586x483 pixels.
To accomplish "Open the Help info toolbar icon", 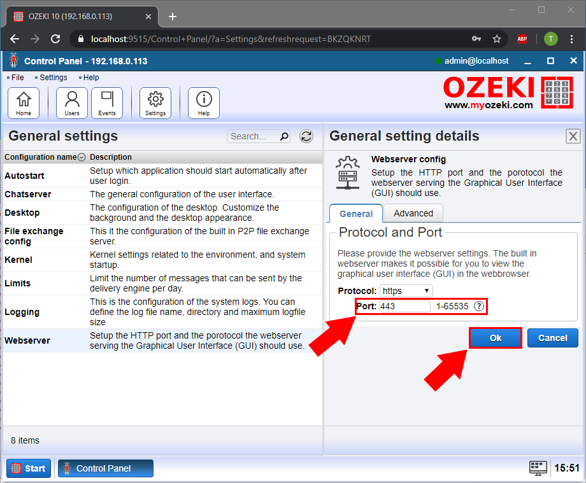I will coord(204,103).
